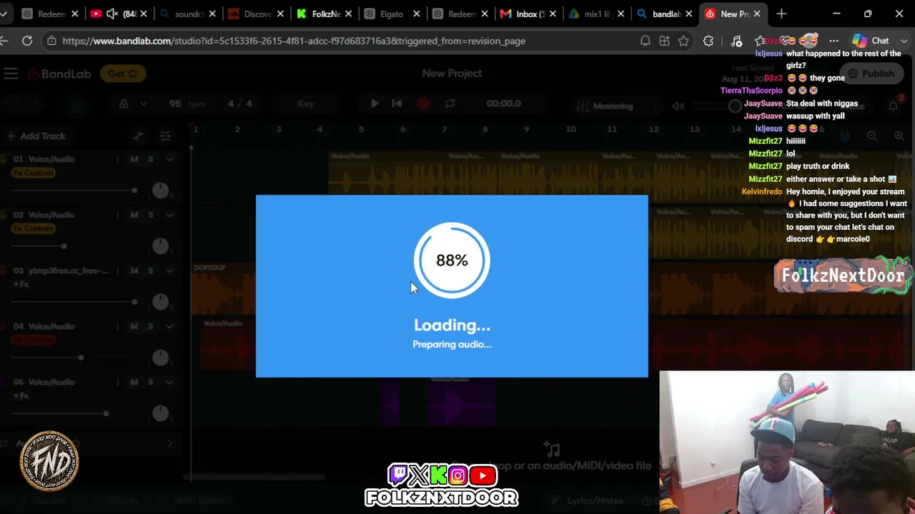
Task: Click the BandLab logo
Action: tap(59, 74)
